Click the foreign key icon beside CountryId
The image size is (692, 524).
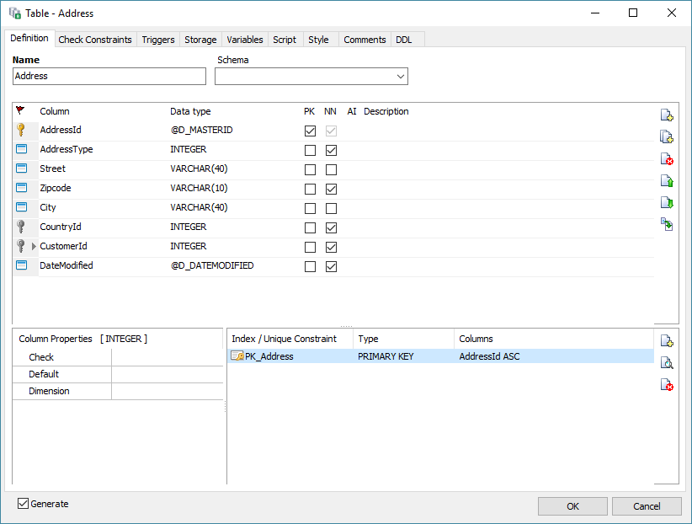coord(21,227)
